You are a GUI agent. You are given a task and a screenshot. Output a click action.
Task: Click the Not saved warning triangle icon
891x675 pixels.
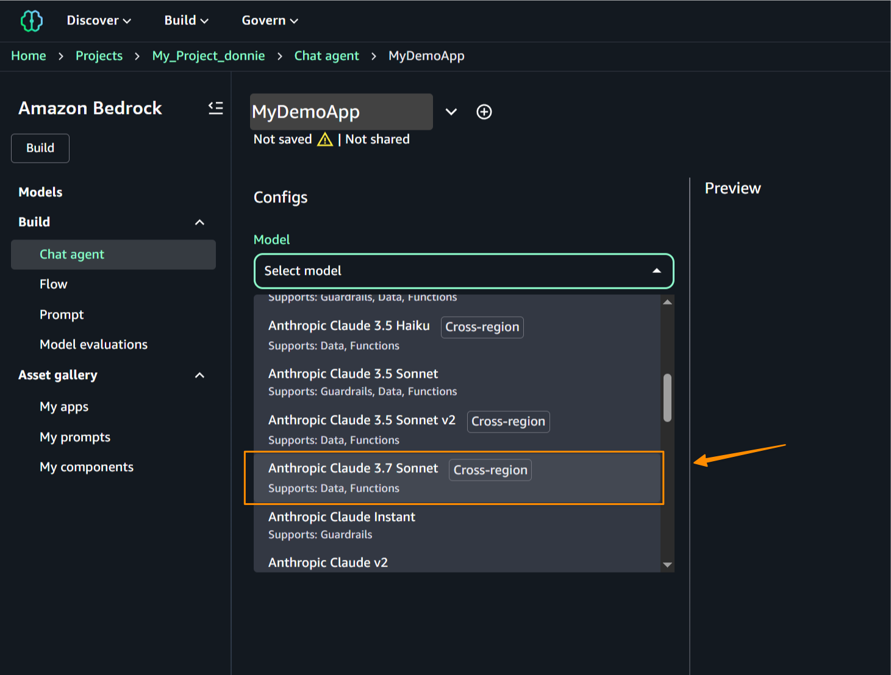325,140
